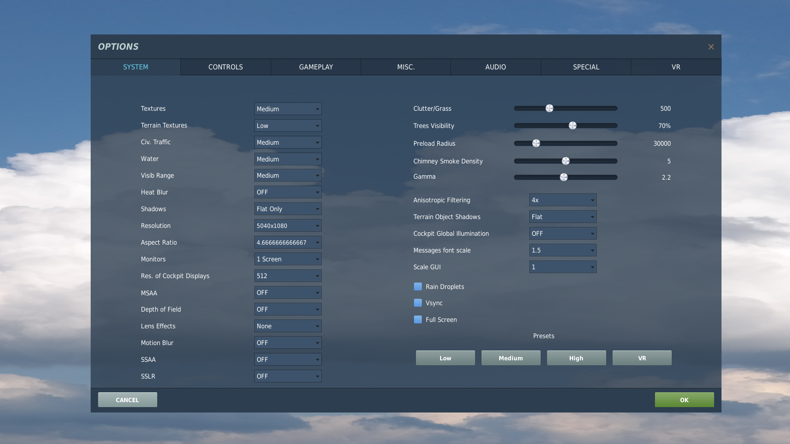Toggle the Full Screen checkbox

point(418,319)
